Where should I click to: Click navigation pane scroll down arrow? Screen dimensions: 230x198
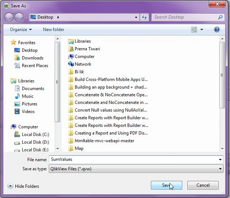(58, 149)
